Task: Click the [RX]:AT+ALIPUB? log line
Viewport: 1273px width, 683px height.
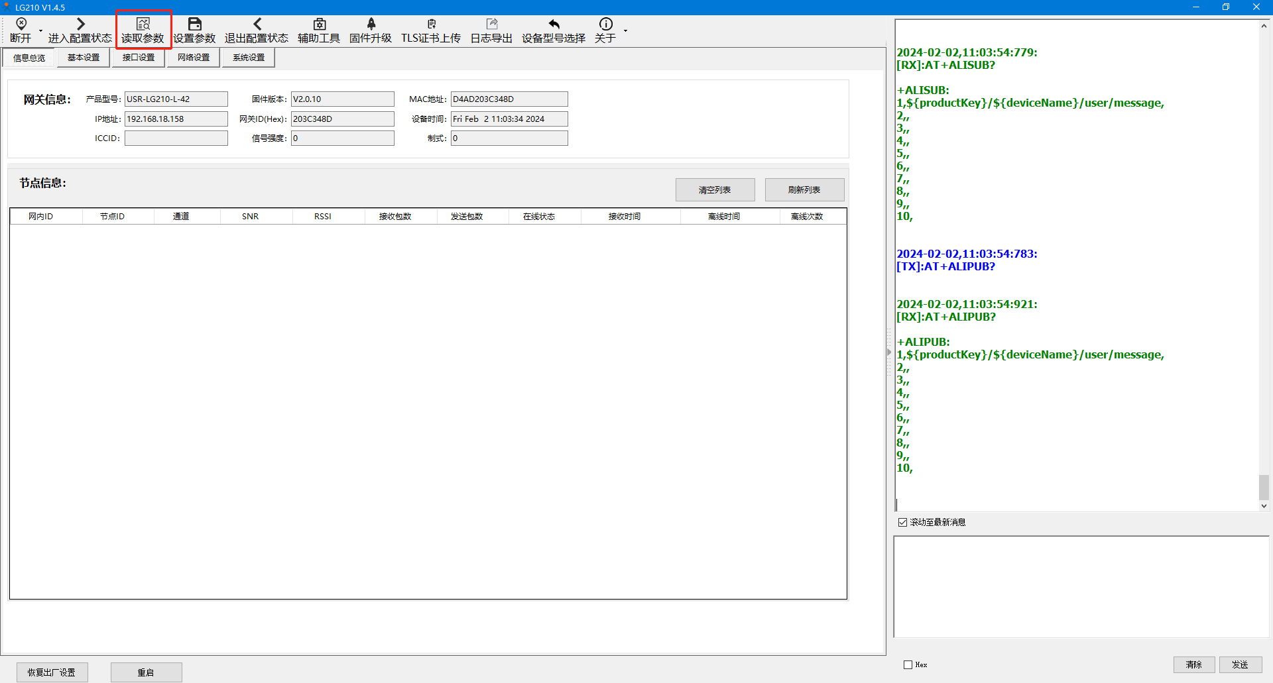Action: (x=946, y=317)
